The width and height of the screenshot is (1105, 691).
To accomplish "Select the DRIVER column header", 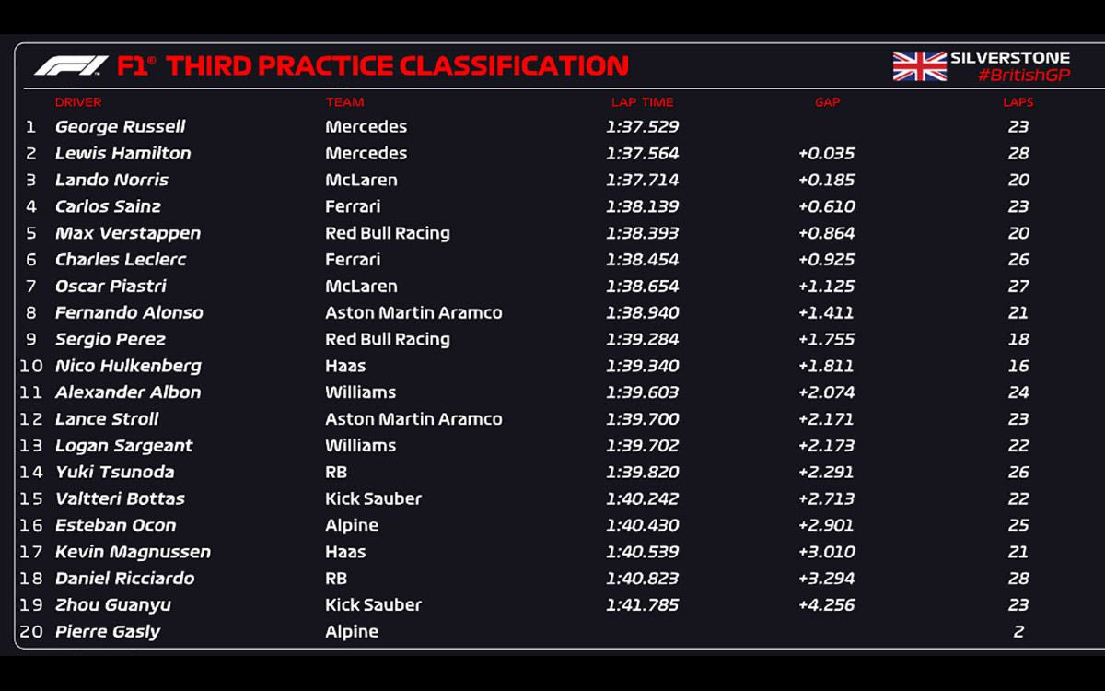I will pos(78,102).
